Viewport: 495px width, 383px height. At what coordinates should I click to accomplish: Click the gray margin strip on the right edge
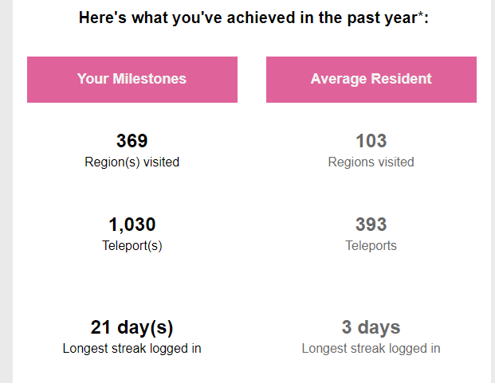tap(493, 191)
